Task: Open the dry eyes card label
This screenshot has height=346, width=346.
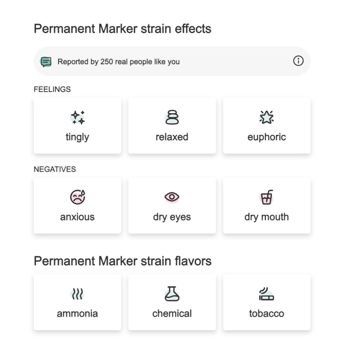Action: click(172, 217)
